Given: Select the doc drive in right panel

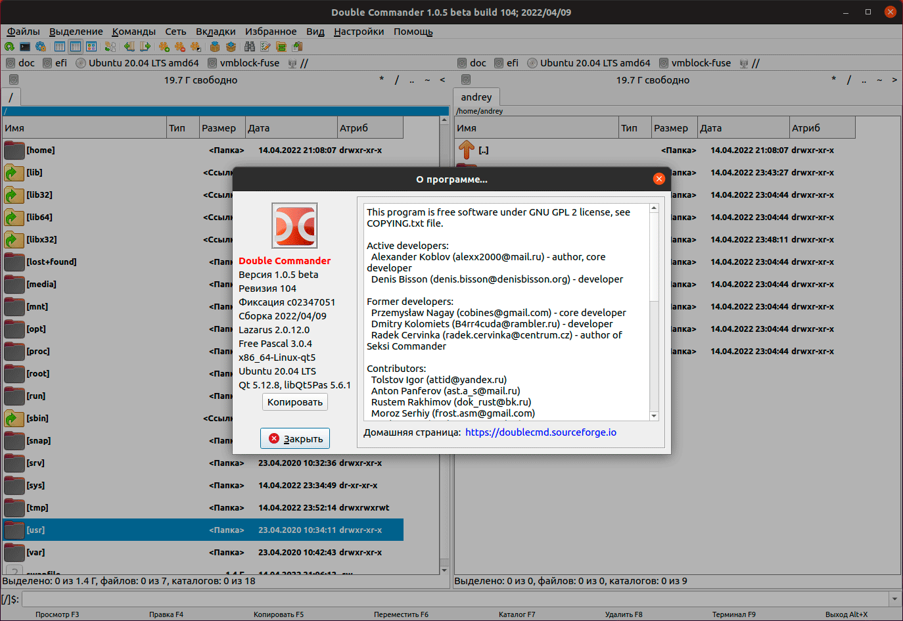Looking at the screenshot, I should click(x=472, y=63).
